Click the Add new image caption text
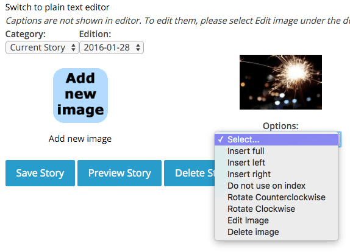This screenshot has height=252, width=350. (80, 139)
